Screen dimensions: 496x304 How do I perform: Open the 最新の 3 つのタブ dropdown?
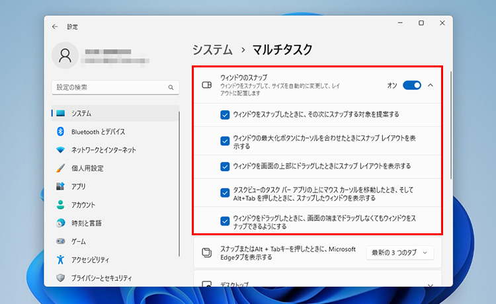[x=400, y=252]
